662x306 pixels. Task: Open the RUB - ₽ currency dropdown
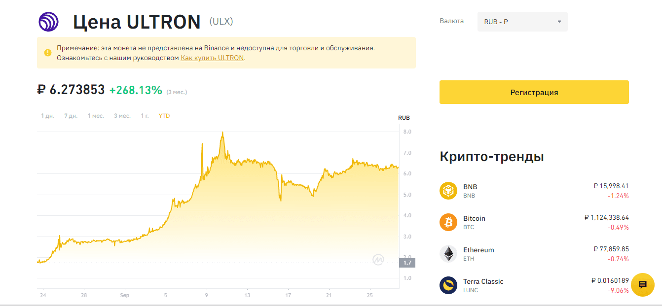click(x=522, y=21)
